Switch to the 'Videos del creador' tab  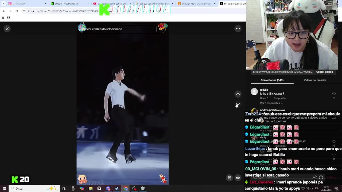[x=315, y=80]
